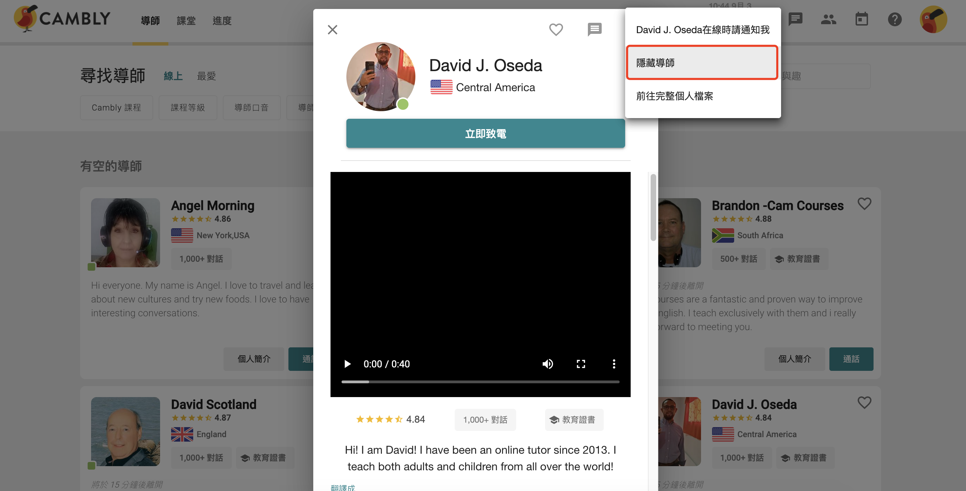
Task: Click the video progress bar
Action: [x=480, y=382]
